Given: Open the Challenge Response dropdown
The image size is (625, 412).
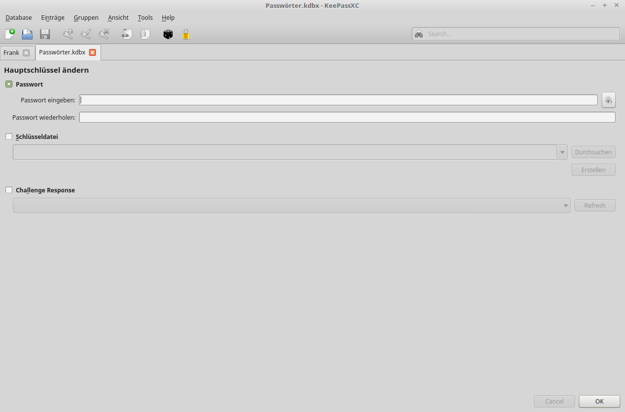Looking at the screenshot, I should (292, 205).
